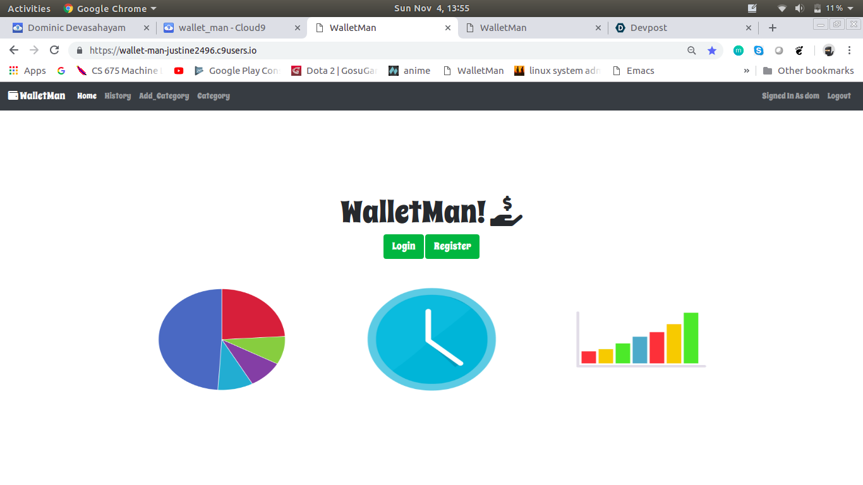Open the History nav link
The height and width of the screenshot is (485, 863).
(118, 96)
